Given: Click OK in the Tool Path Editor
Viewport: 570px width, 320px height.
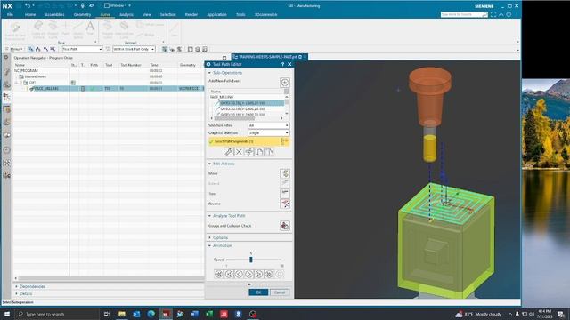Looking at the screenshot, I should (258, 292).
